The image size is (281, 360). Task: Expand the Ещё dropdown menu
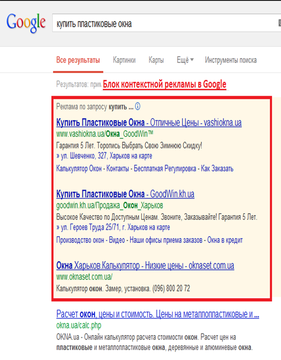tap(185, 60)
